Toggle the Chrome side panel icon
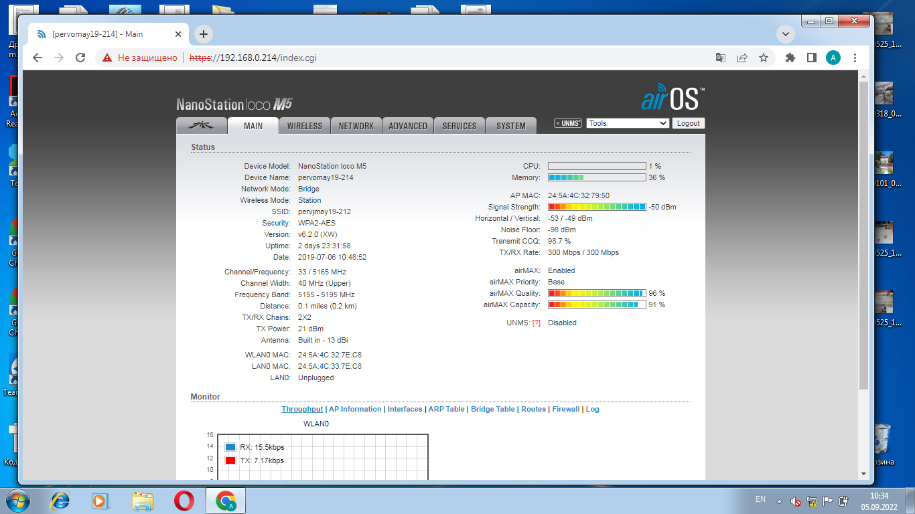 coord(812,58)
